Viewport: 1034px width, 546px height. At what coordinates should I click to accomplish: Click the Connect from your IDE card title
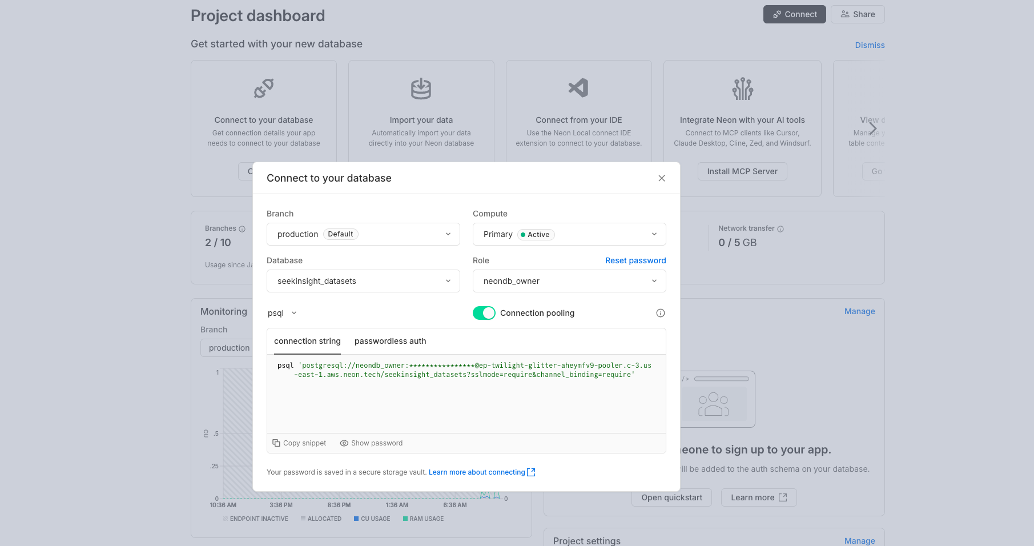[x=579, y=120]
